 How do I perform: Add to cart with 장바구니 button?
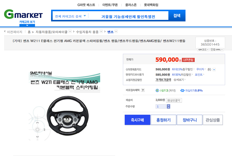coord(190,120)
